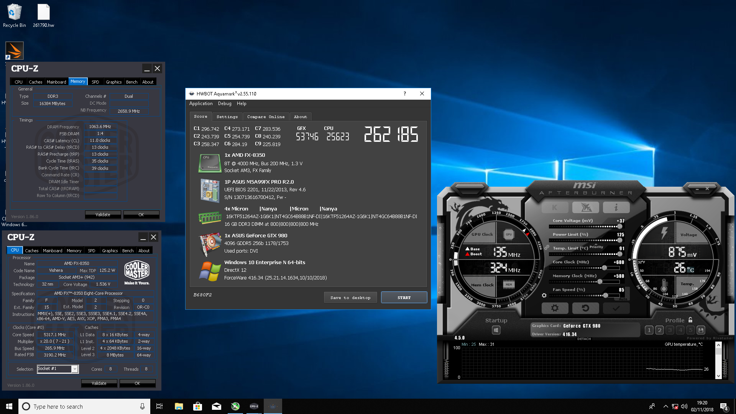This screenshot has width=736, height=414.
Task: Select 261790.hw desktop file icon
Action: click(x=43, y=16)
